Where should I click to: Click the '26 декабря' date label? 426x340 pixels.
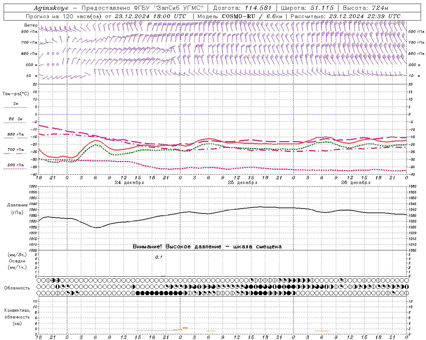[x=356, y=183]
